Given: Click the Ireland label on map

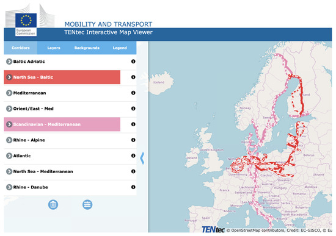Looking at the screenshot, I should coord(192,158).
